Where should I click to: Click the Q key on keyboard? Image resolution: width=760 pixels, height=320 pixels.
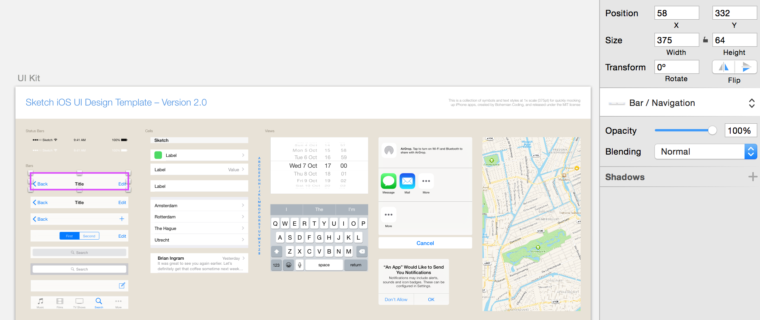click(x=275, y=223)
